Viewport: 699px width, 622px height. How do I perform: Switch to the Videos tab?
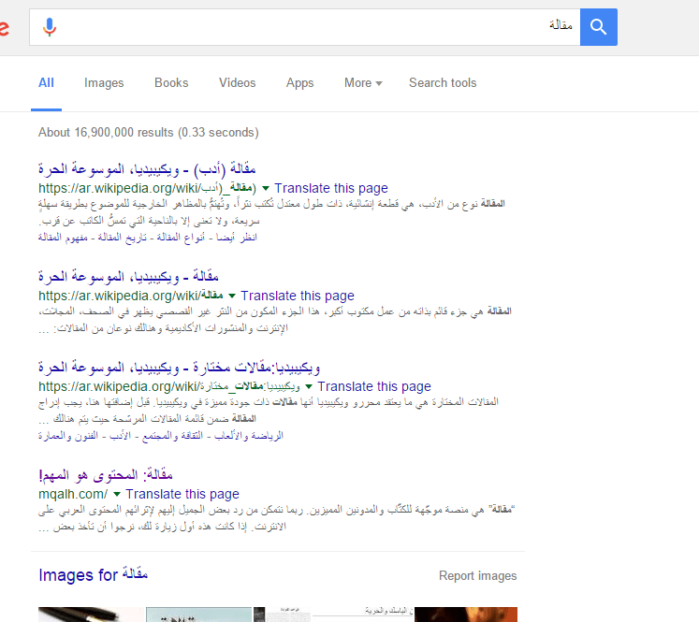point(237,83)
